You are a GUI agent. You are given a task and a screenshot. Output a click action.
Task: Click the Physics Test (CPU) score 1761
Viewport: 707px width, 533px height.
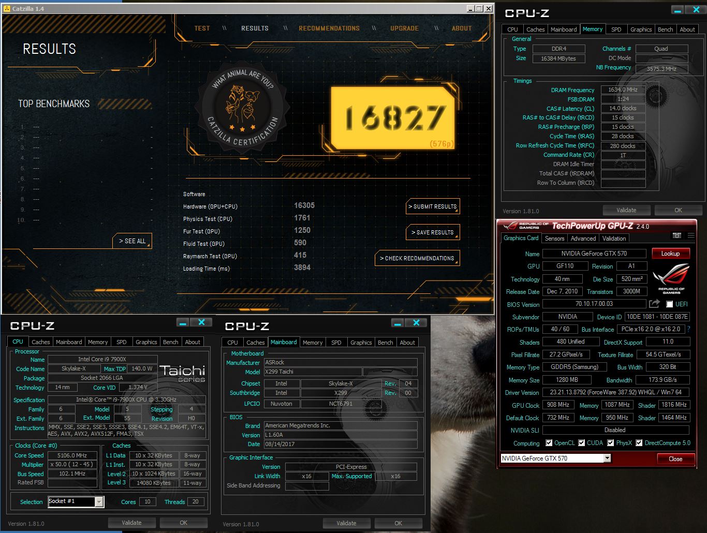tap(302, 218)
